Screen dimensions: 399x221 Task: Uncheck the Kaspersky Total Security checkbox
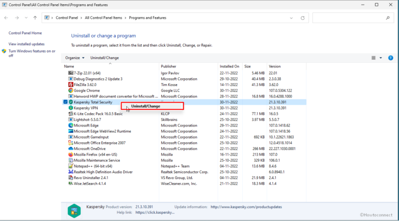click(65, 102)
